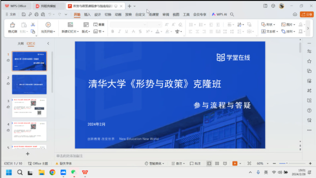
Task: Click the Format Painter brush icon
Action: (x=13, y=25)
